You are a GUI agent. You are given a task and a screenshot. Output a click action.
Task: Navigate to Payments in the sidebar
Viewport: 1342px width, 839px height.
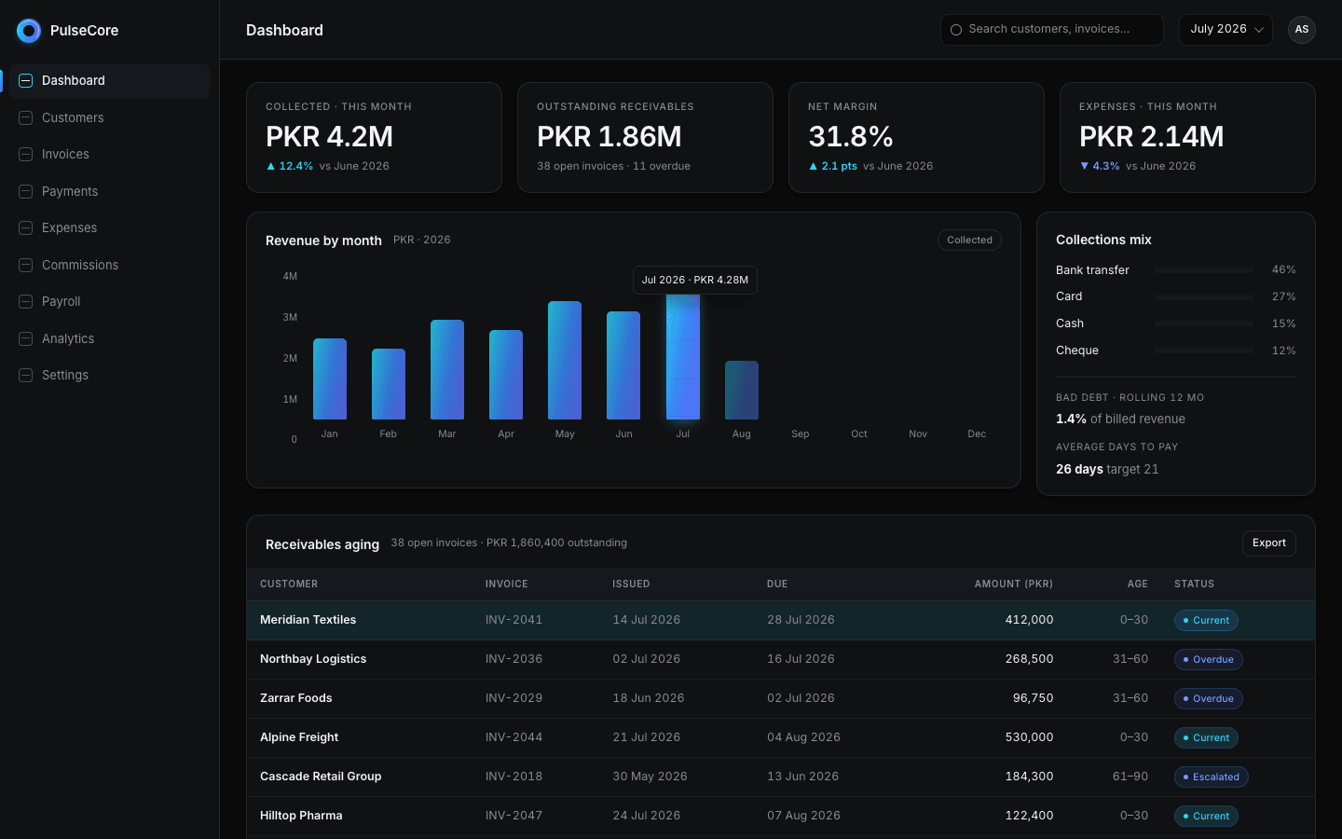109,191
